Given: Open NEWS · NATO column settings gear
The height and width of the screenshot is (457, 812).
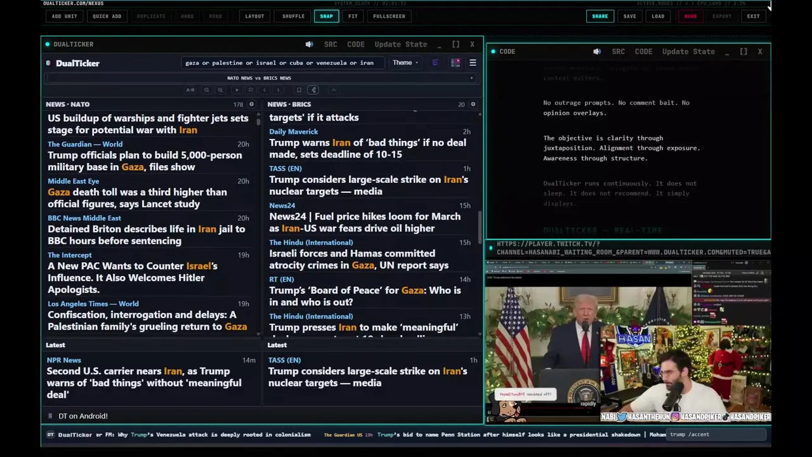Looking at the screenshot, I should click(251, 104).
